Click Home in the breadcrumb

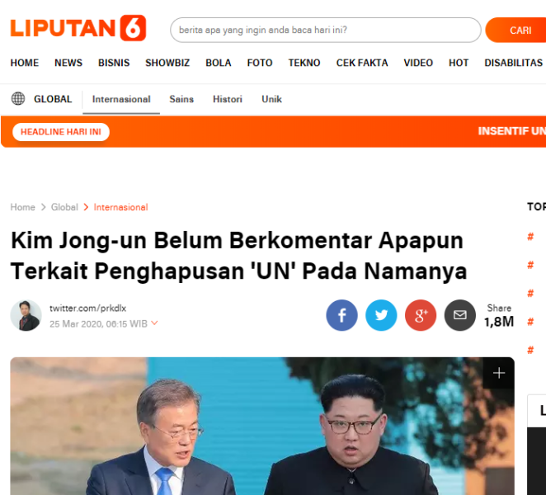click(x=22, y=207)
